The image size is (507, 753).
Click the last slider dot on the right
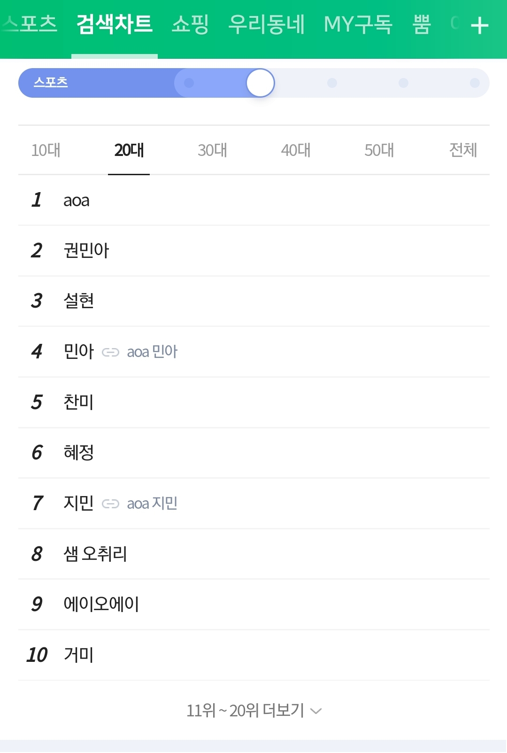point(475,83)
